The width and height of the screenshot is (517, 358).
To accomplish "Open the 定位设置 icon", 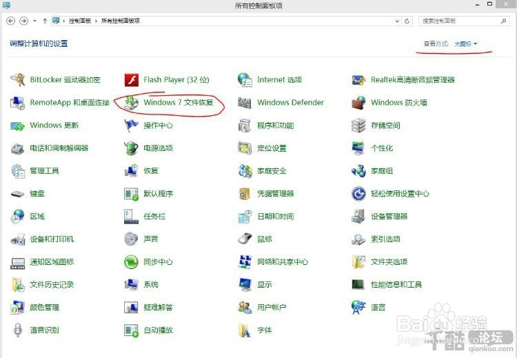I will 245,148.
